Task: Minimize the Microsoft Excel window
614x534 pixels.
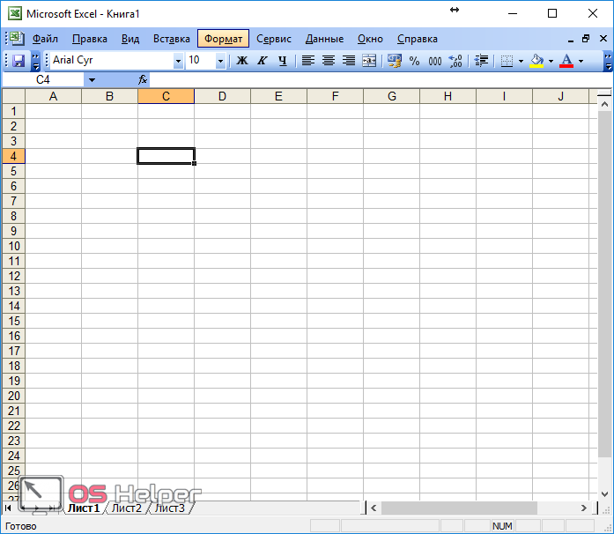Action: pyautogui.click(x=513, y=14)
